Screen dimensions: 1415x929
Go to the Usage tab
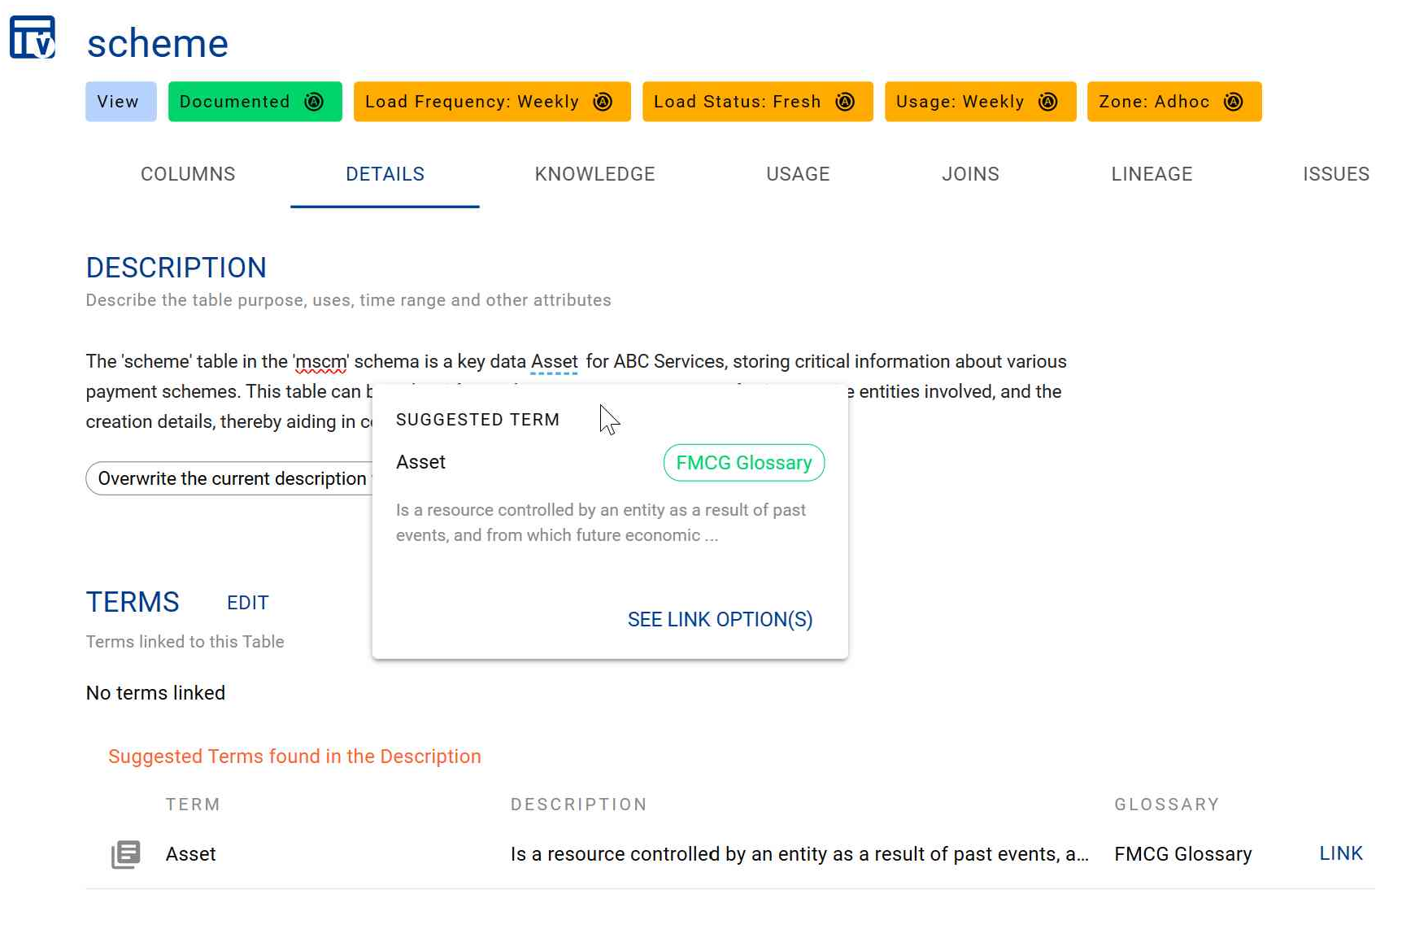(x=798, y=174)
